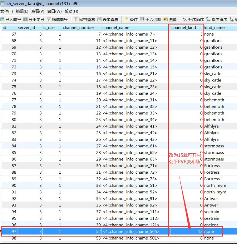Screen dimensions: 237x244
Task: Open the 查看(V) menu
Action: pos(38,11)
